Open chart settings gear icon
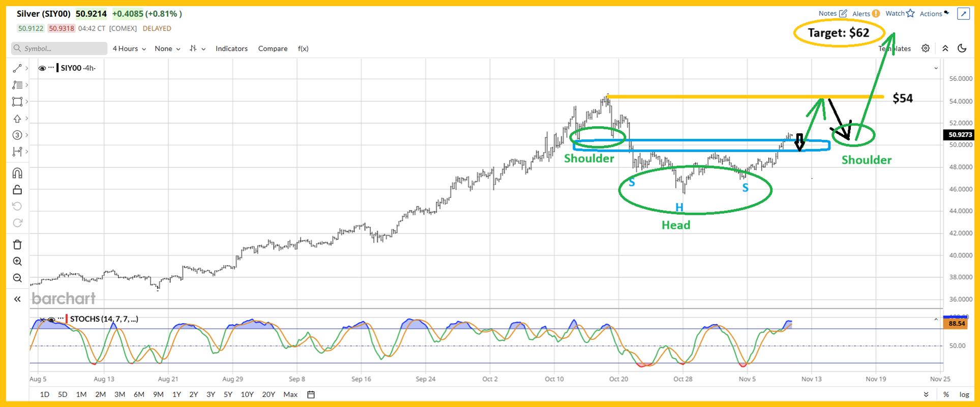 (926, 48)
